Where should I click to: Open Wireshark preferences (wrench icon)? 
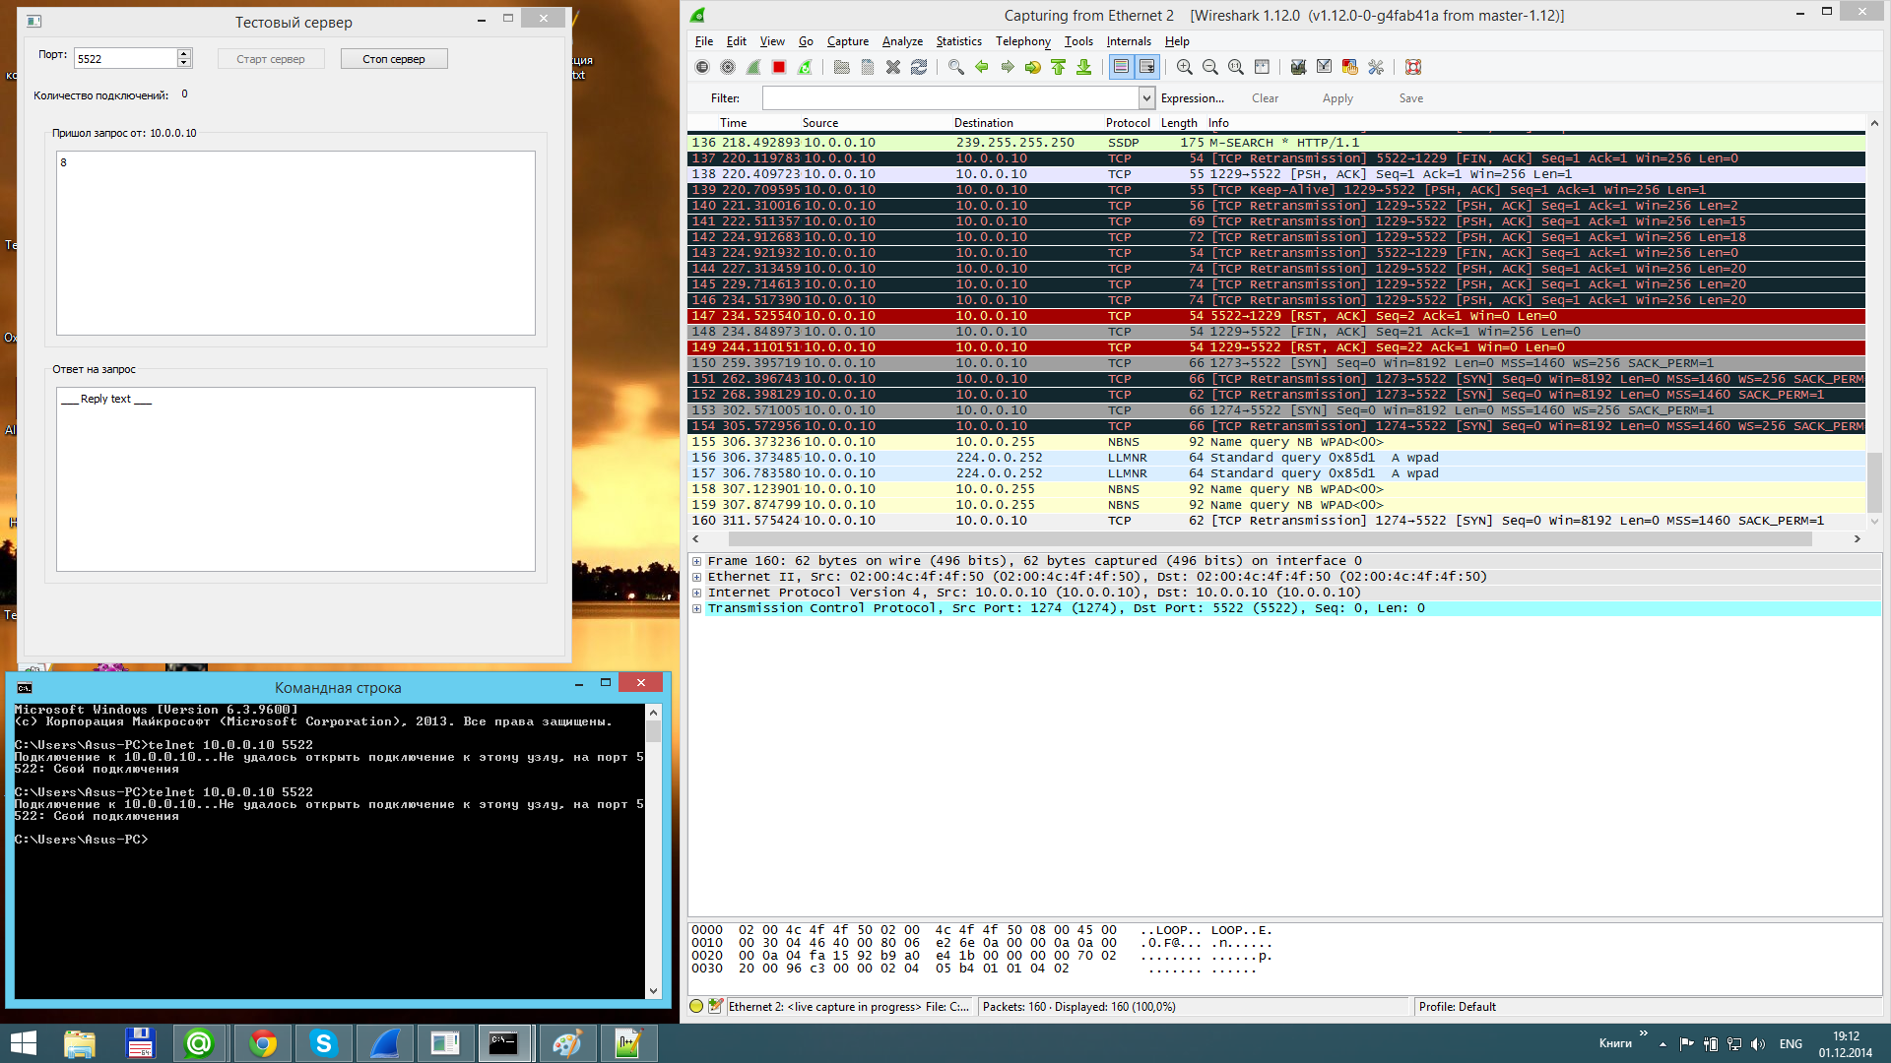[1376, 67]
